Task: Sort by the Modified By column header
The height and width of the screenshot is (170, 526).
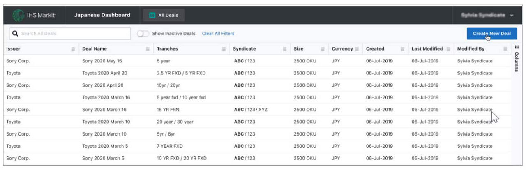Action: click(x=471, y=49)
